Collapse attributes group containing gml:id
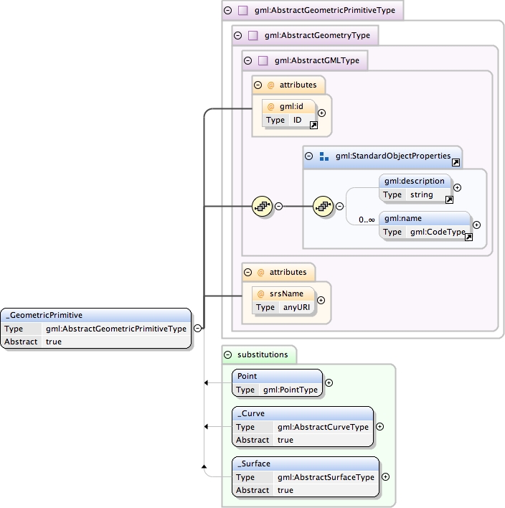Screen dimensions: 505x508 [x=258, y=85]
